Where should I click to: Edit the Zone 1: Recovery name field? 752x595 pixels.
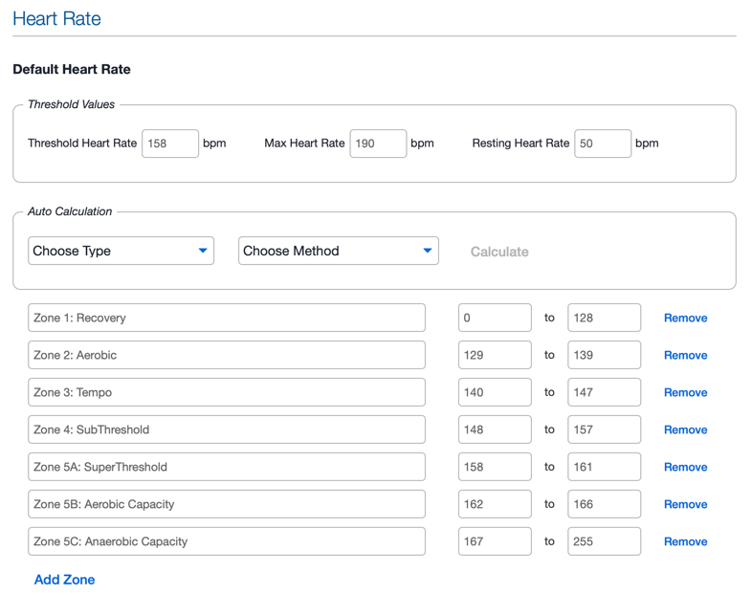click(227, 318)
